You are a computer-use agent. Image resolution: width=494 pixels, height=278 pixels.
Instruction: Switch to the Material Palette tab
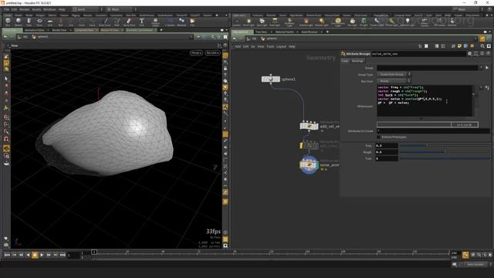click(x=285, y=32)
